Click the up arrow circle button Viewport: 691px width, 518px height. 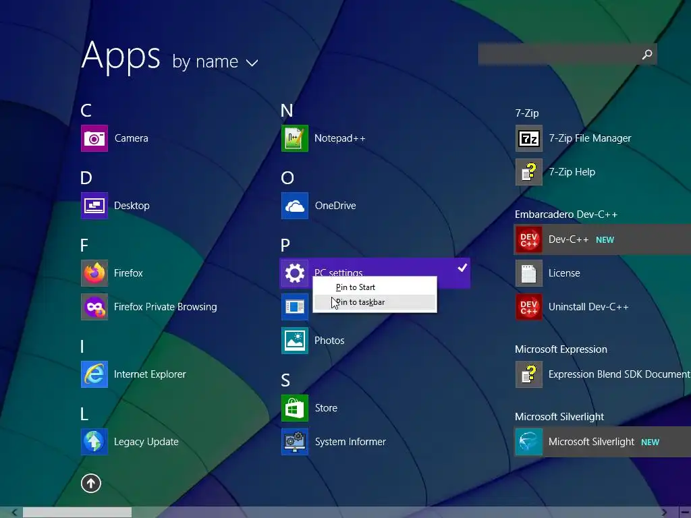(91, 483)
